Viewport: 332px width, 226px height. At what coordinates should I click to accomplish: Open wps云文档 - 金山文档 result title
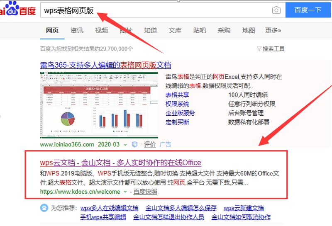[120, 163]
